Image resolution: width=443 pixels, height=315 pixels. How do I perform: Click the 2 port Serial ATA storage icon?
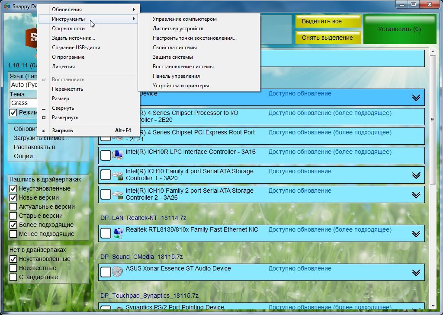[x=117, y=194]
